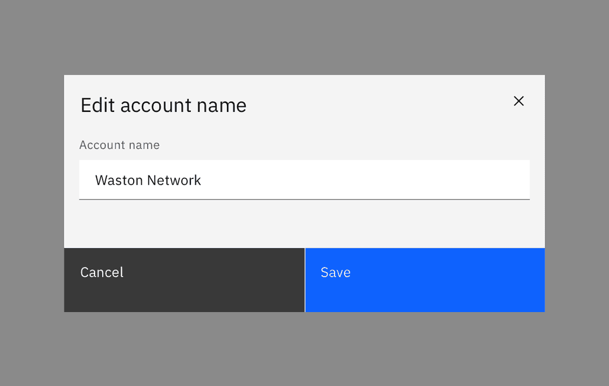Click the Account name label
The width and height of the screenshot is (609, 386).
pyautogui.click(x=119, y=145)
